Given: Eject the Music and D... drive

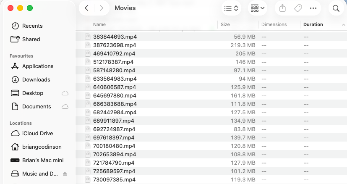Looking at the screenshot, I should pos(65,174).
